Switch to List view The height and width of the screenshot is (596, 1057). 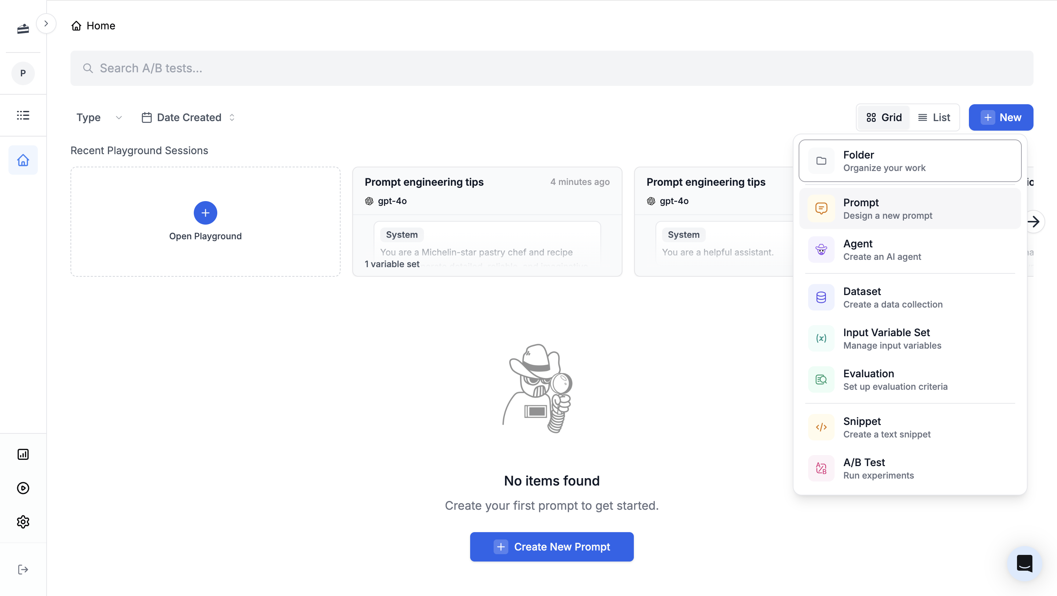[x=934, y=117]
